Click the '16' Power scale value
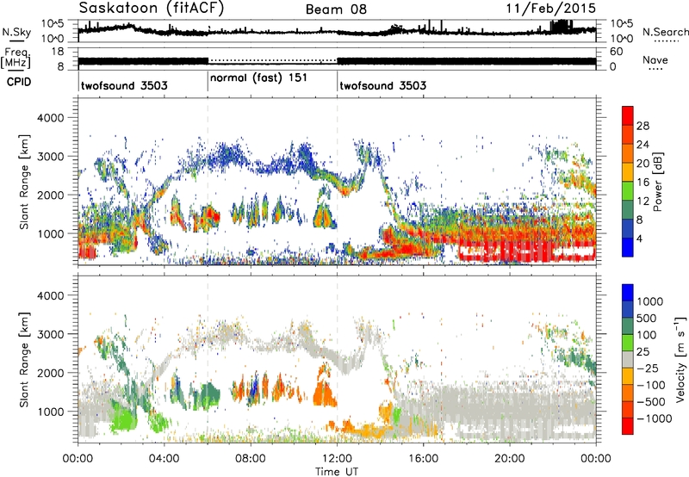 pyautogui.click(x=642, y=183)
